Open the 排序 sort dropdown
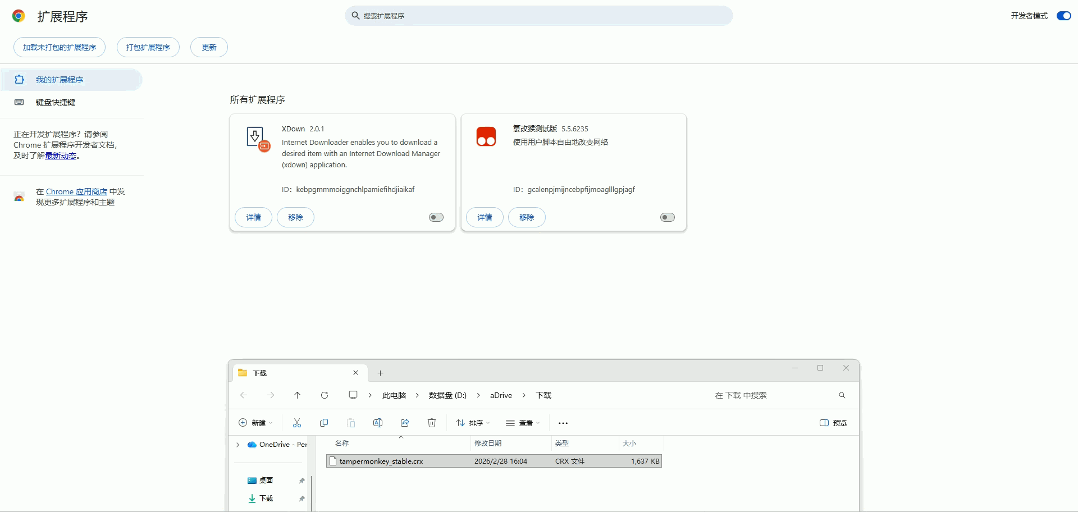 473,423
